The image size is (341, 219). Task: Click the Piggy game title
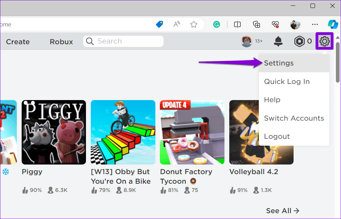click(x=32, y=172)
